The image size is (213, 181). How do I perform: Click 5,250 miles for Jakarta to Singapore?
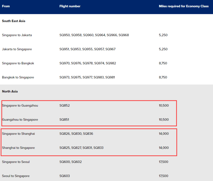(163, 49)
